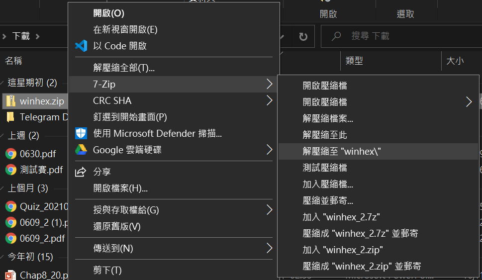Select 解壓縮全部(T)...
The height and width of the screenshot is (280, 482).
174,68
